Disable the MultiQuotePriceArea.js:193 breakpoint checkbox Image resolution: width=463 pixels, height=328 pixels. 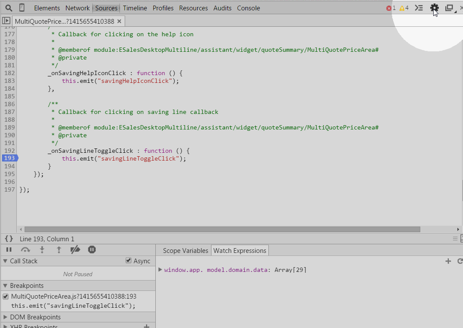[x=6, y=296]
